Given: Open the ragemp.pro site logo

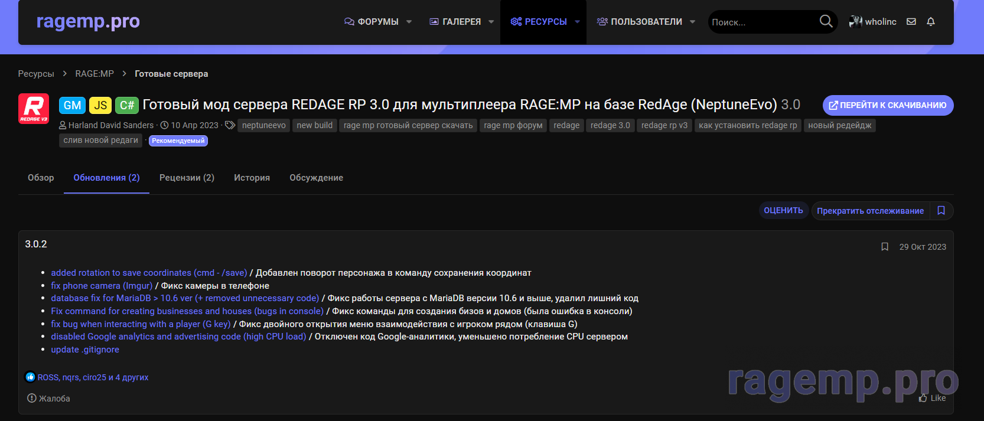Looking at the screenshot, I should coord(88,21).
